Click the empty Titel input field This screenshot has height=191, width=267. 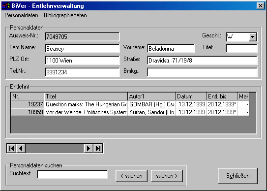(241, 49)
